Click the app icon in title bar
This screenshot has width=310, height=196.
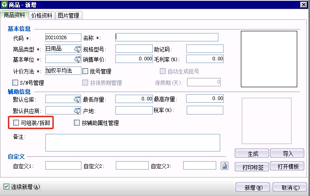[x=4, y=4]
